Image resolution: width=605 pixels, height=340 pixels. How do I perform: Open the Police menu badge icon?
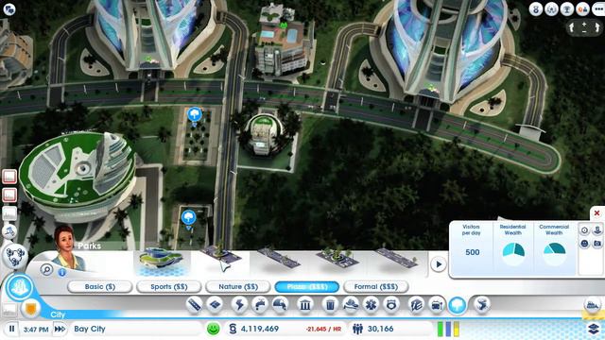tap(391, 305)
